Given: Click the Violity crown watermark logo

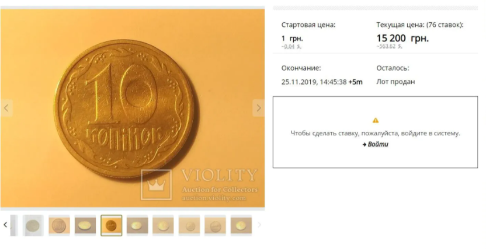Looking at the screenshot, I should pyautogui.click(x=156, y=185).
